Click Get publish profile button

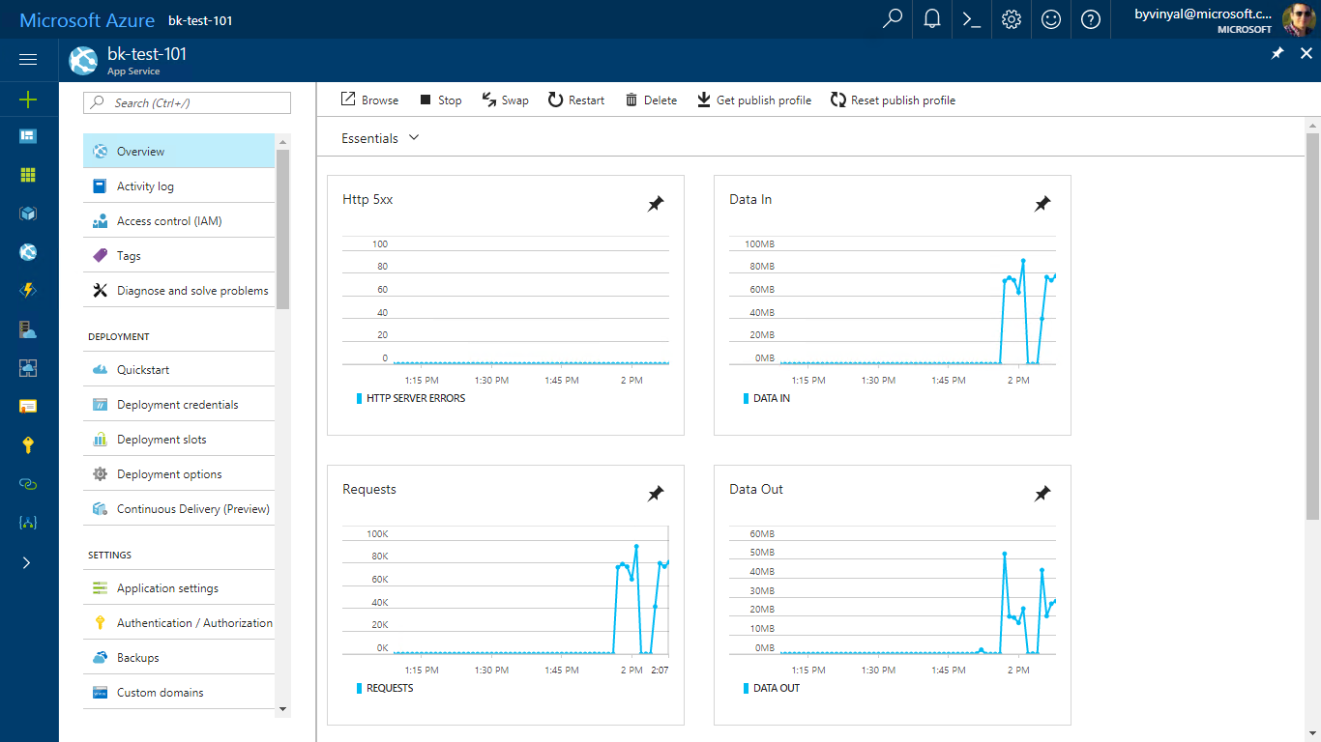point(754,100)
